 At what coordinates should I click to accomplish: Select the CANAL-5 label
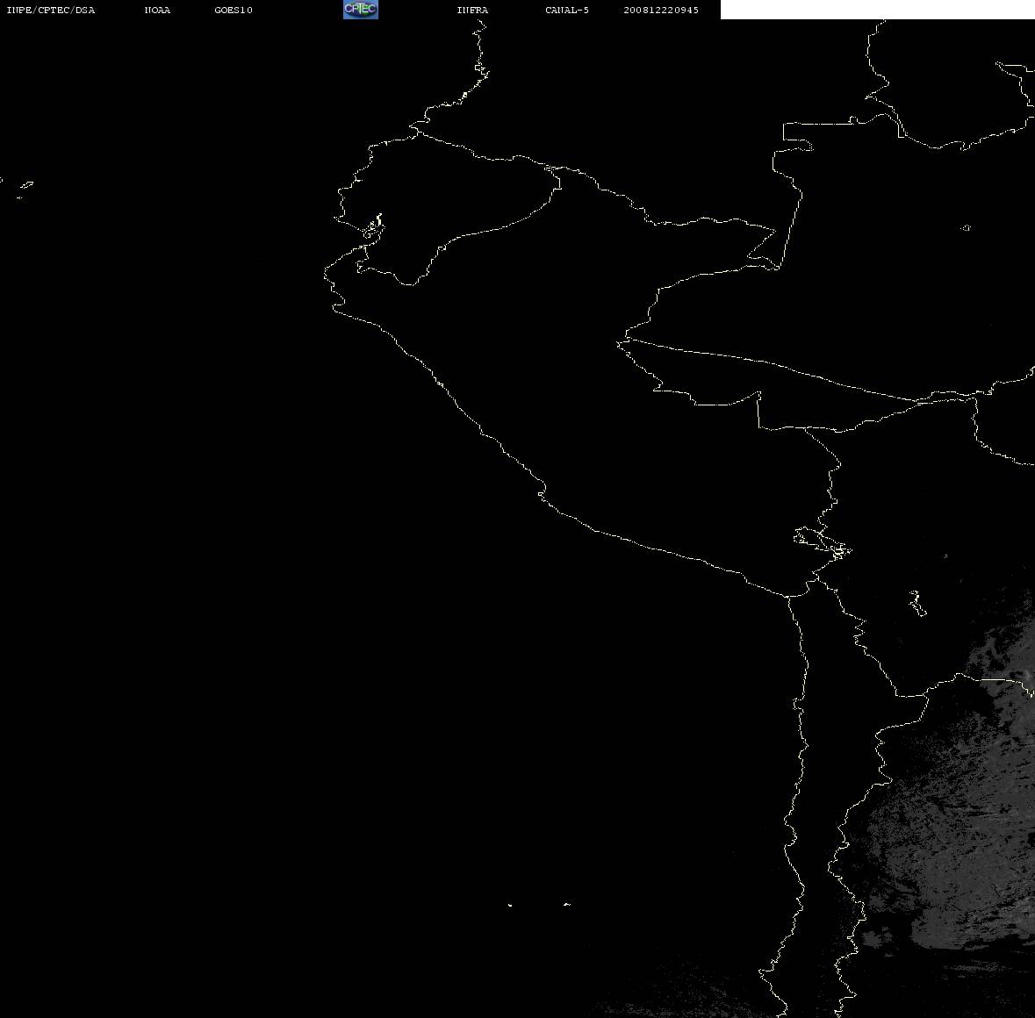(567, 10)
